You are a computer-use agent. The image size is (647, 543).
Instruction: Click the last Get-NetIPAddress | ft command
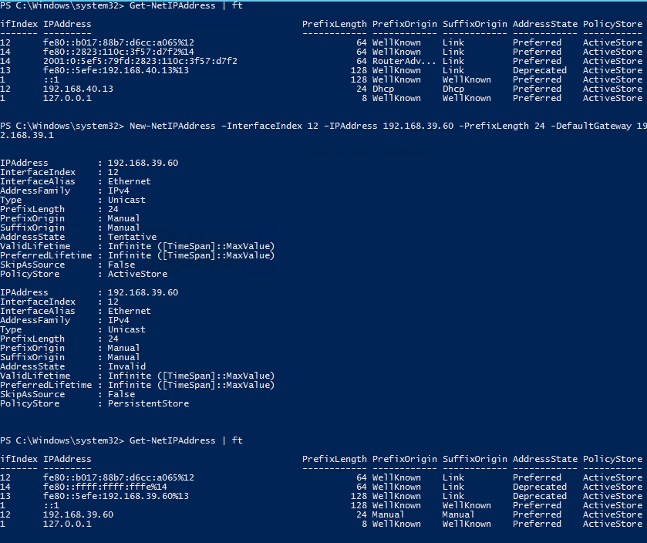pyautogui.click(x=186, y=440)
